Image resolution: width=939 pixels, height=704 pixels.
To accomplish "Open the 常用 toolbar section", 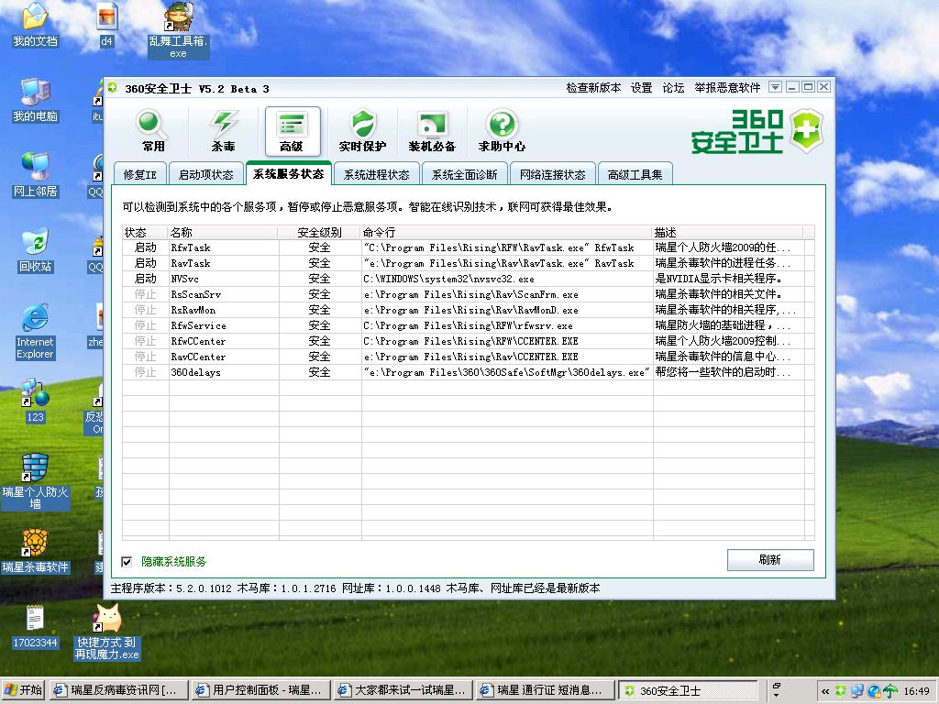I will pyautogui.click(x=152, y=131).
